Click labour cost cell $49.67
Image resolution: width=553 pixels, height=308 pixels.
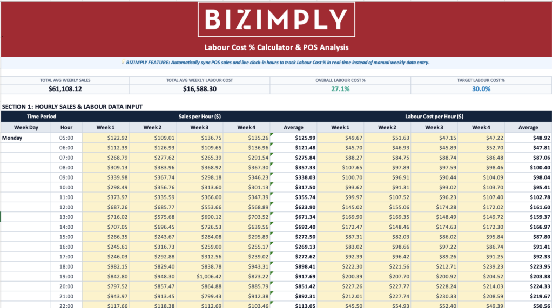tap(340, 138)
